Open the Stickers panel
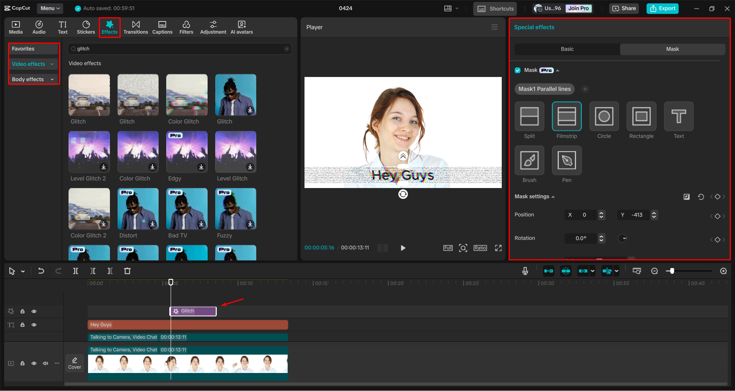Screen dimensions: 735x391 [x=86, y=27]
